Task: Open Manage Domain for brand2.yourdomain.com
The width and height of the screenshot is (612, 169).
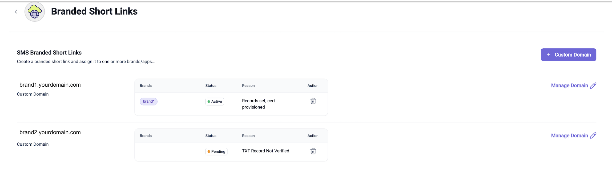Action: [570, 136]
